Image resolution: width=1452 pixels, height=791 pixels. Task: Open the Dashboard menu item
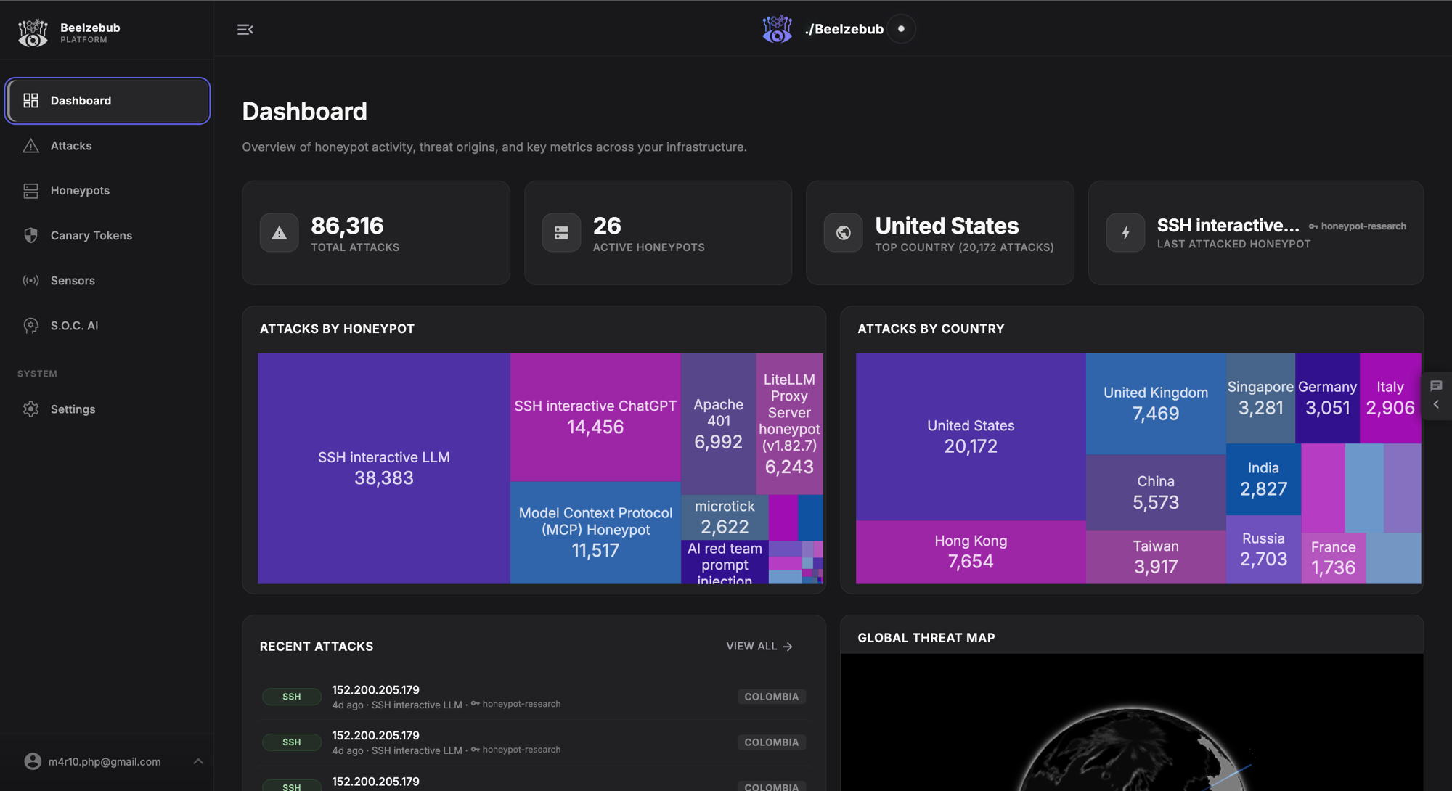107,101
